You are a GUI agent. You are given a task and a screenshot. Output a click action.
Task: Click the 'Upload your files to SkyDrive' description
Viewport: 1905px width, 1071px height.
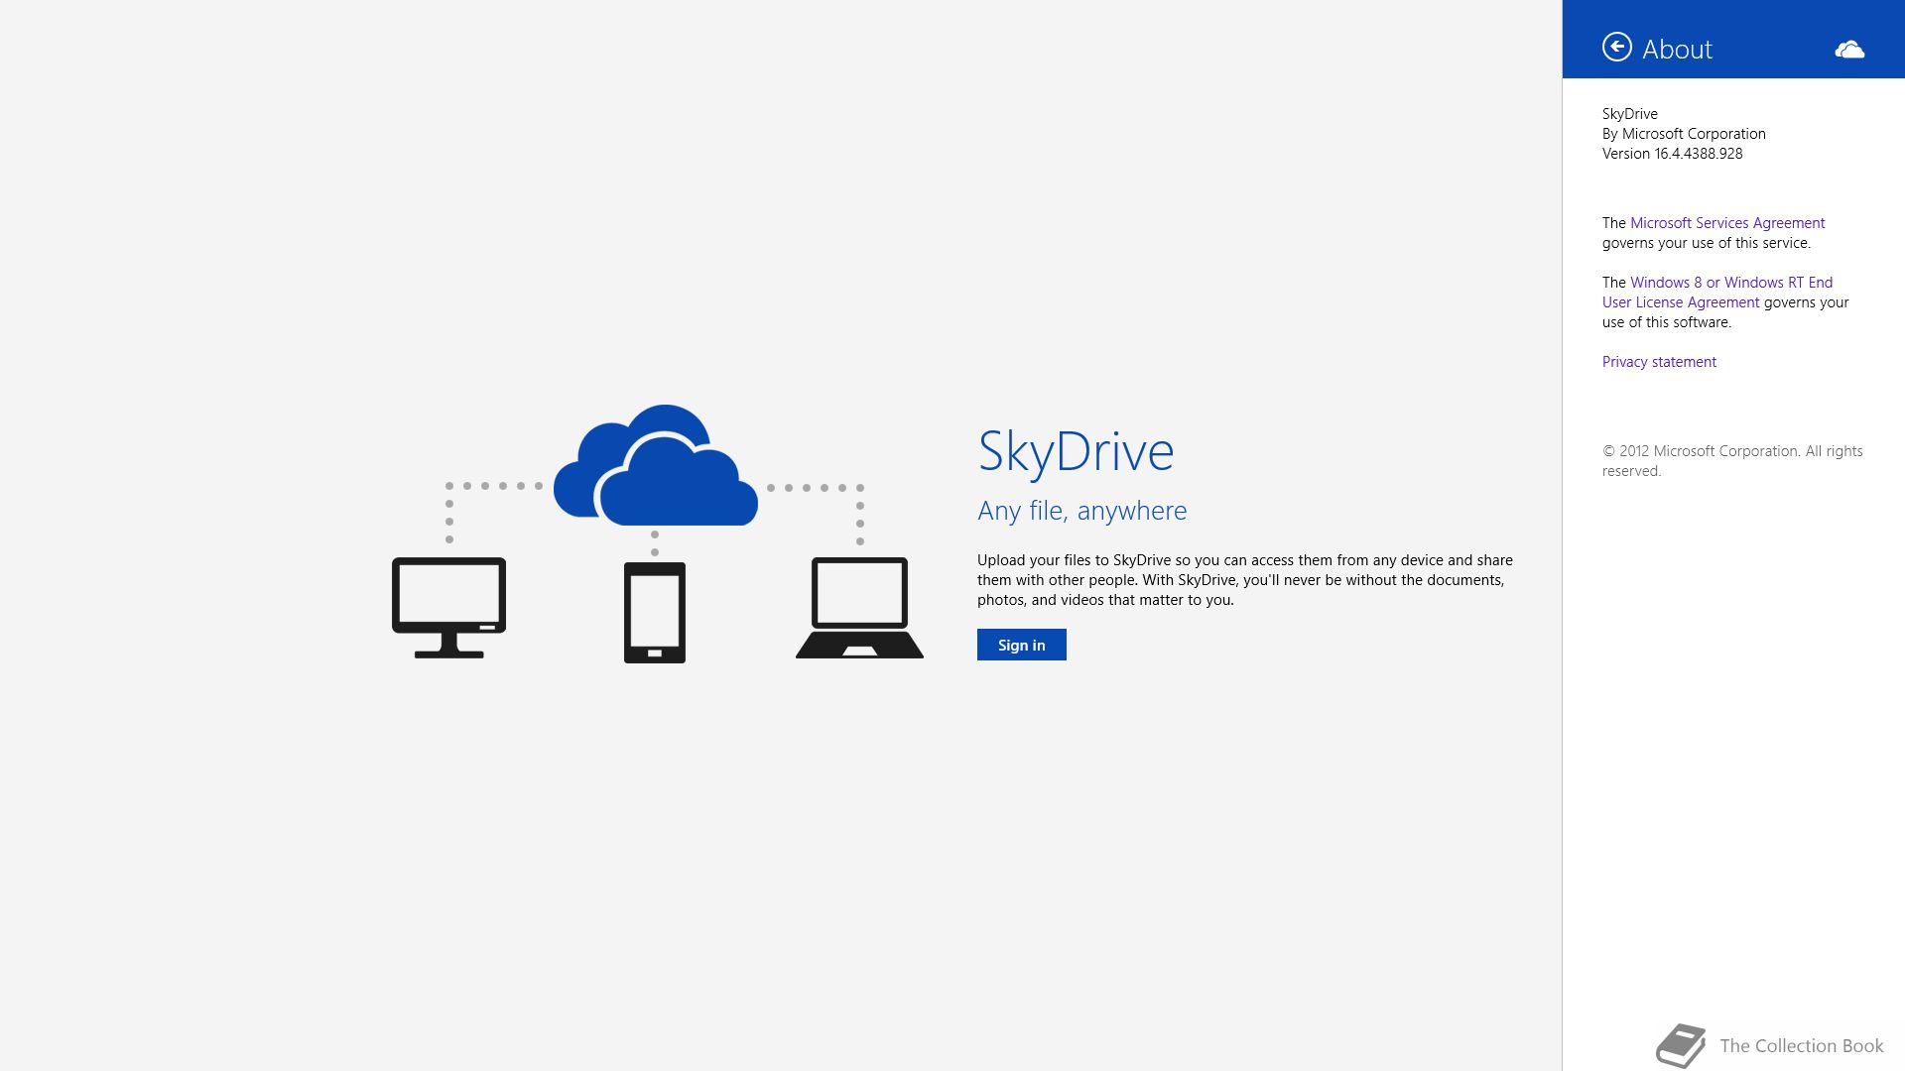[x=1245, y=580]
